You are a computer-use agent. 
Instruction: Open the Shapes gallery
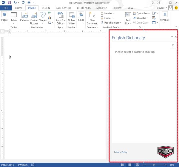(x=43, y=18)
